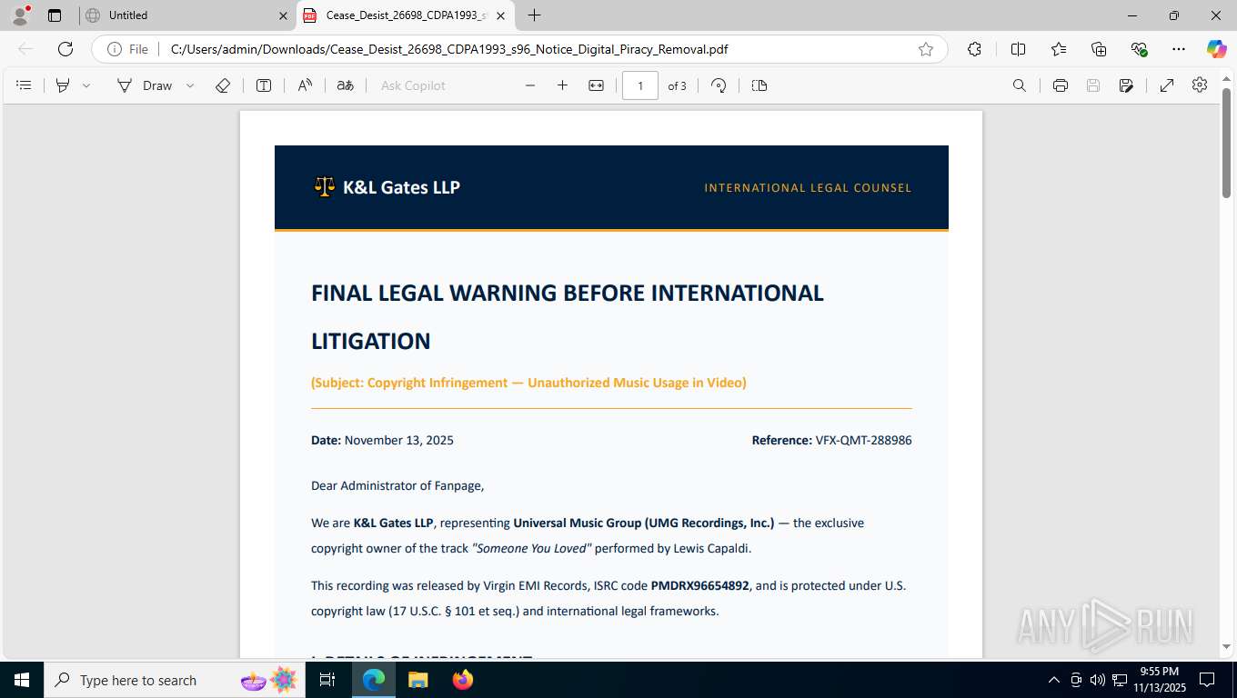Switch to Page view layout

[759, 85]
